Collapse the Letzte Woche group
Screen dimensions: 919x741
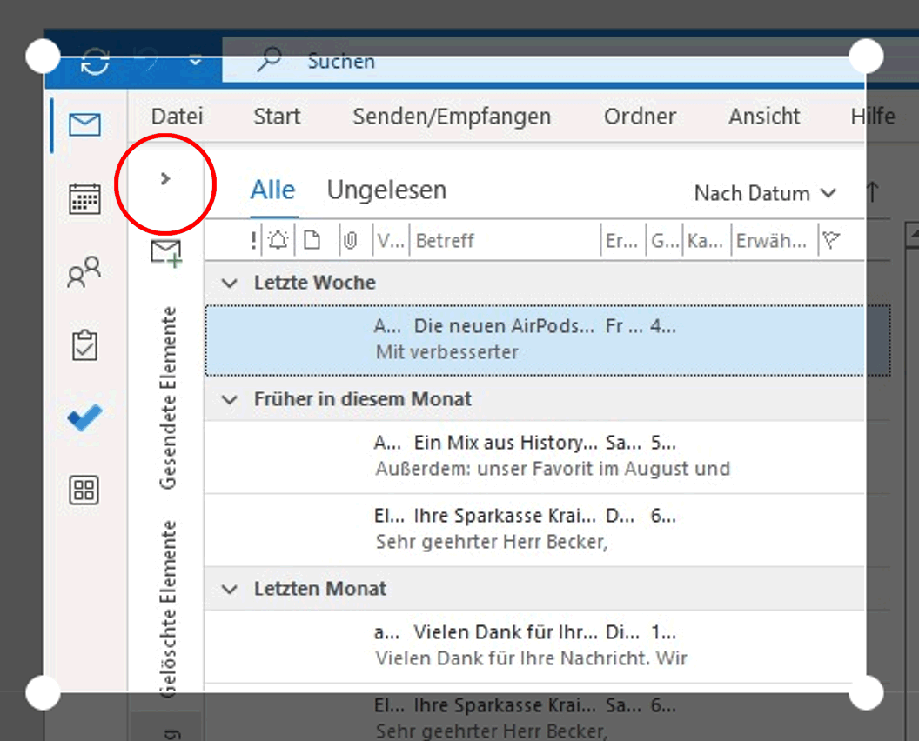pos(230,284)
